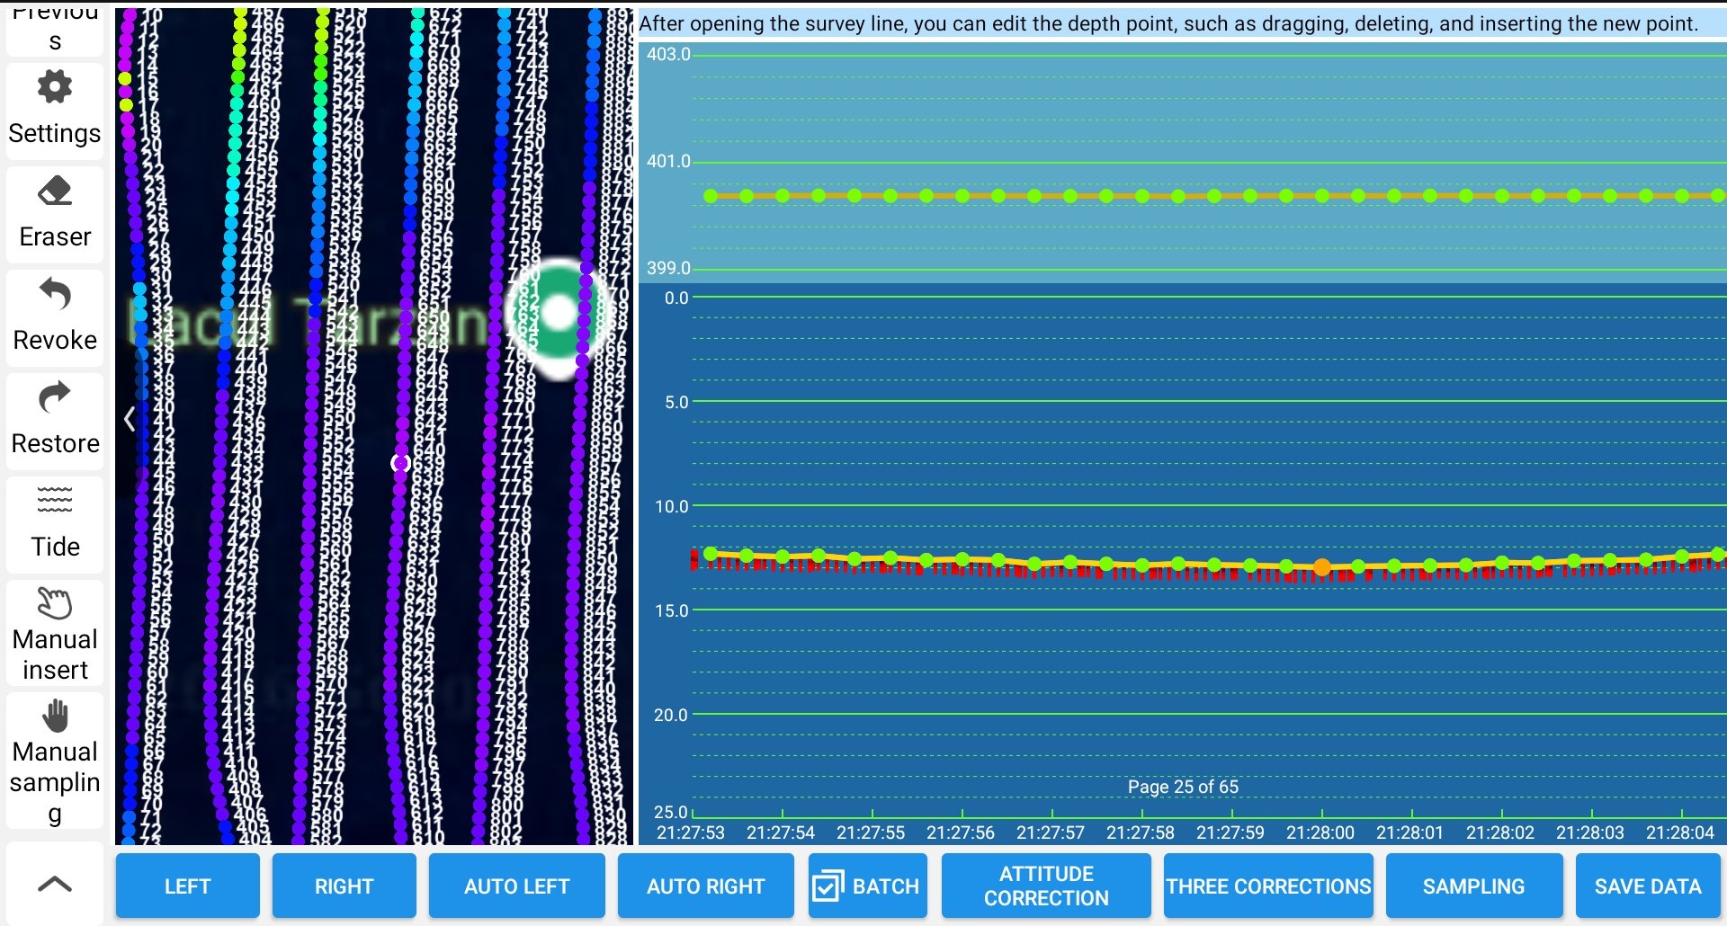1727x926 pixels.
Task: Select the orange highlighted depth point
Action: (x=1322, y=566)
